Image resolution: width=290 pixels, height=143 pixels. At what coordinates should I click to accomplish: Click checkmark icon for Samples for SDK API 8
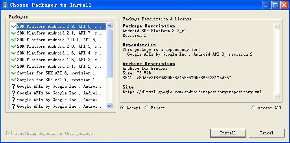pyautogui.click(x=13, y=73)
